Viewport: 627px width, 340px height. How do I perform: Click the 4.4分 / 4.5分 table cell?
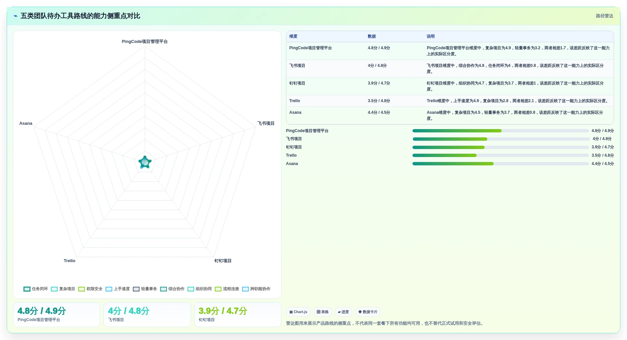pyautogui.click(x=379, y=112)
